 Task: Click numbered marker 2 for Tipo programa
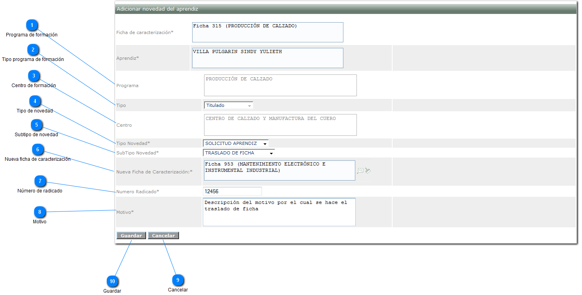pyautogui.click(x=33, y=50)
